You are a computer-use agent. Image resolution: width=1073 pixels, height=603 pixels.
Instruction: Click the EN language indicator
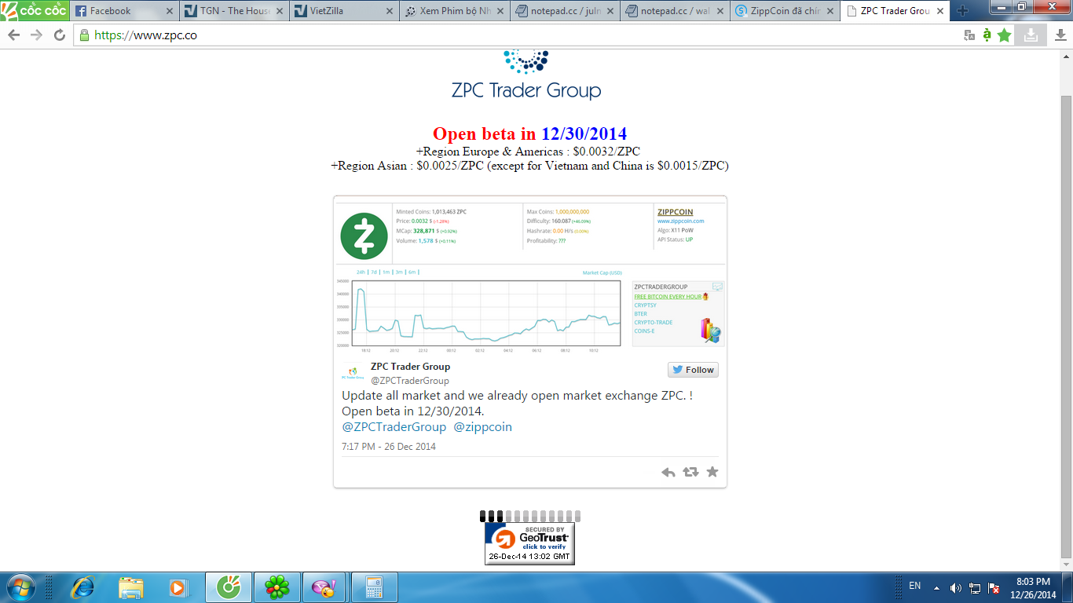click(x=914, y=586)
